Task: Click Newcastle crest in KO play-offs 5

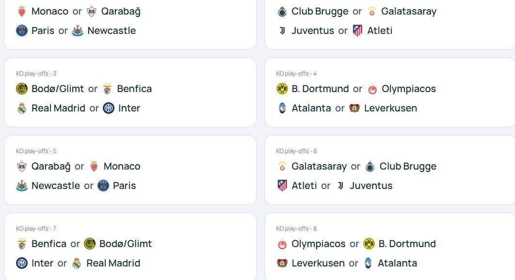Action: tap(22, 186)
